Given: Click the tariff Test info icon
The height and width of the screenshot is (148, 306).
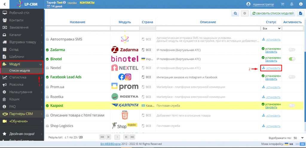Looking at the screenshot, I should (x=65, y=3).
